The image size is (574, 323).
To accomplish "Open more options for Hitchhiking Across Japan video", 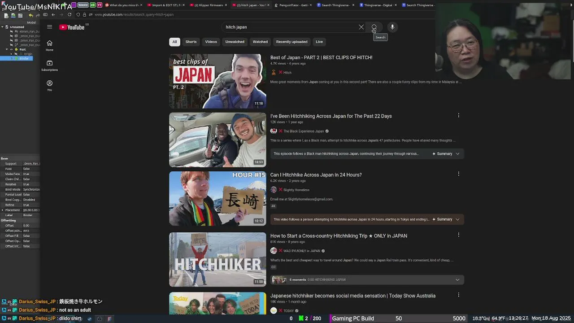I will [x=458, y=116].
